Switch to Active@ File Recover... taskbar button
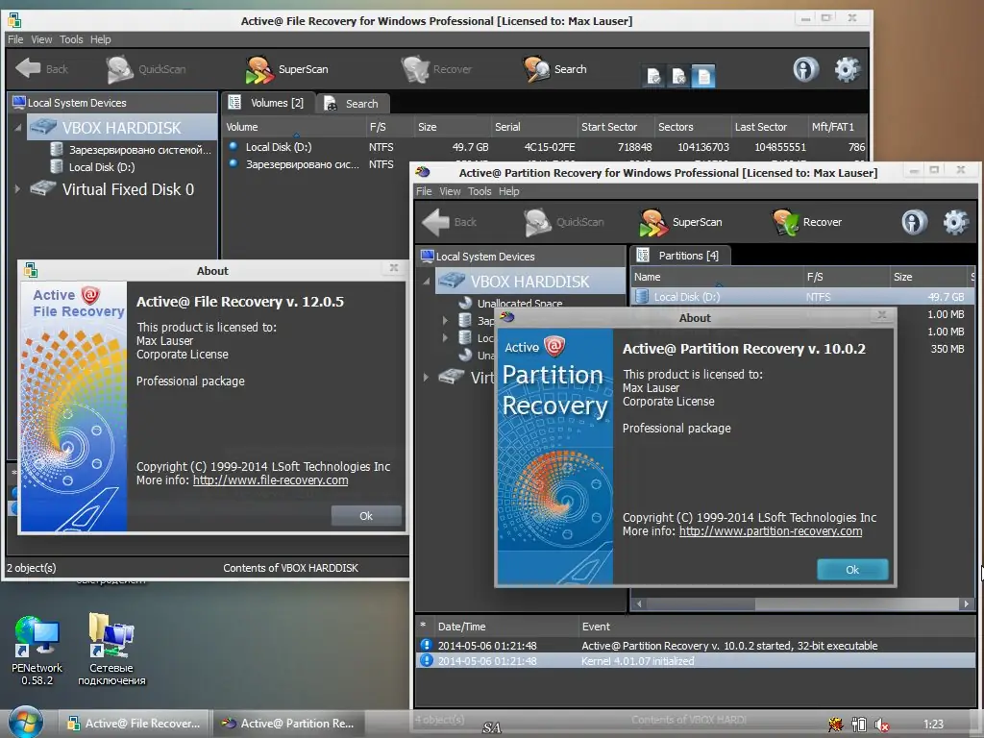Screen dimensions: 984x738 [x=135, y=723]
